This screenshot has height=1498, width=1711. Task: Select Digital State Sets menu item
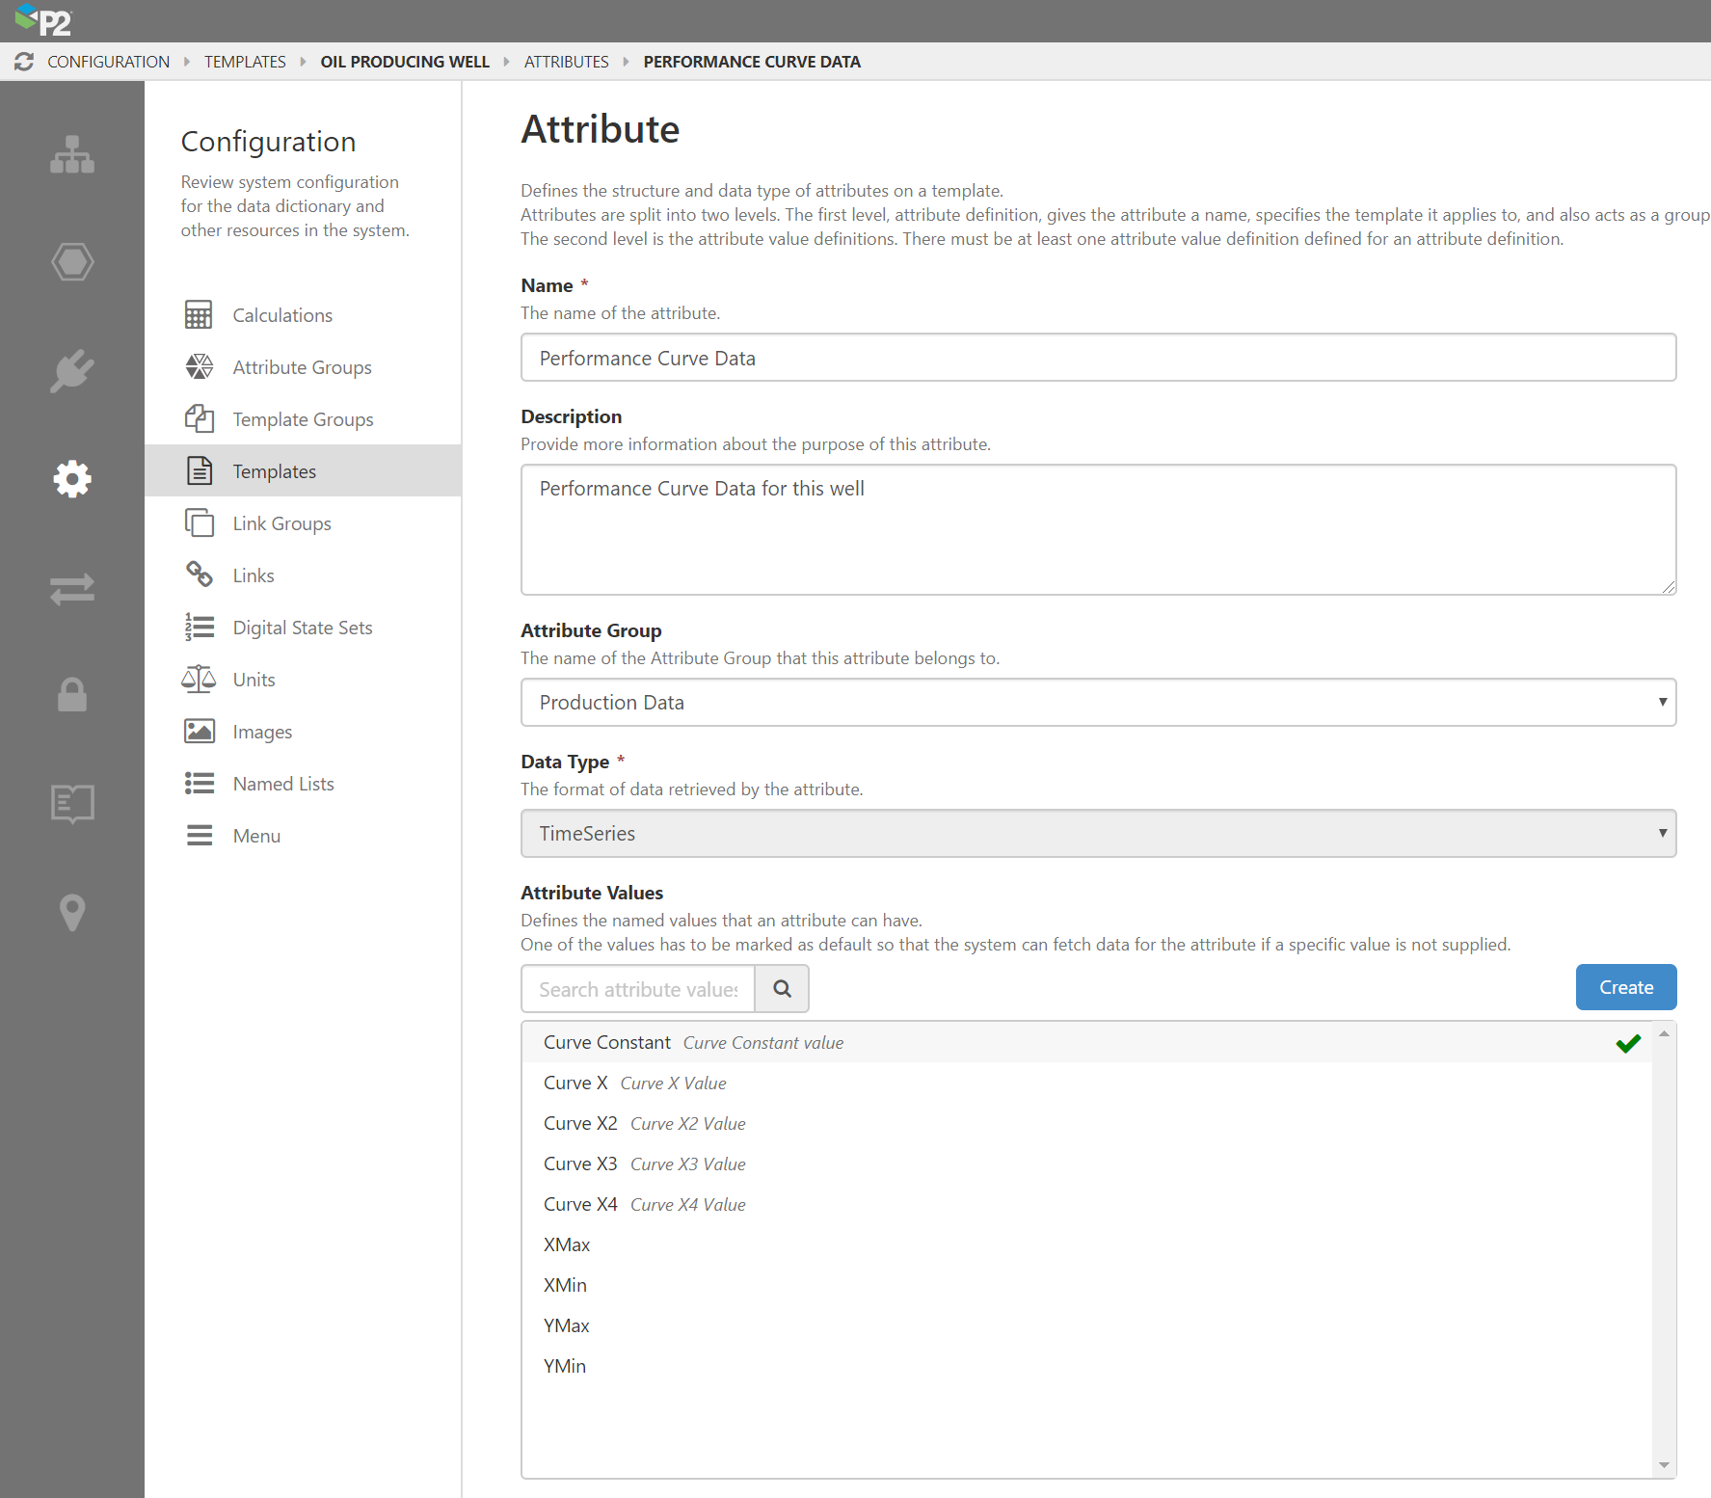pyautogui.click(x=302, y=628)
